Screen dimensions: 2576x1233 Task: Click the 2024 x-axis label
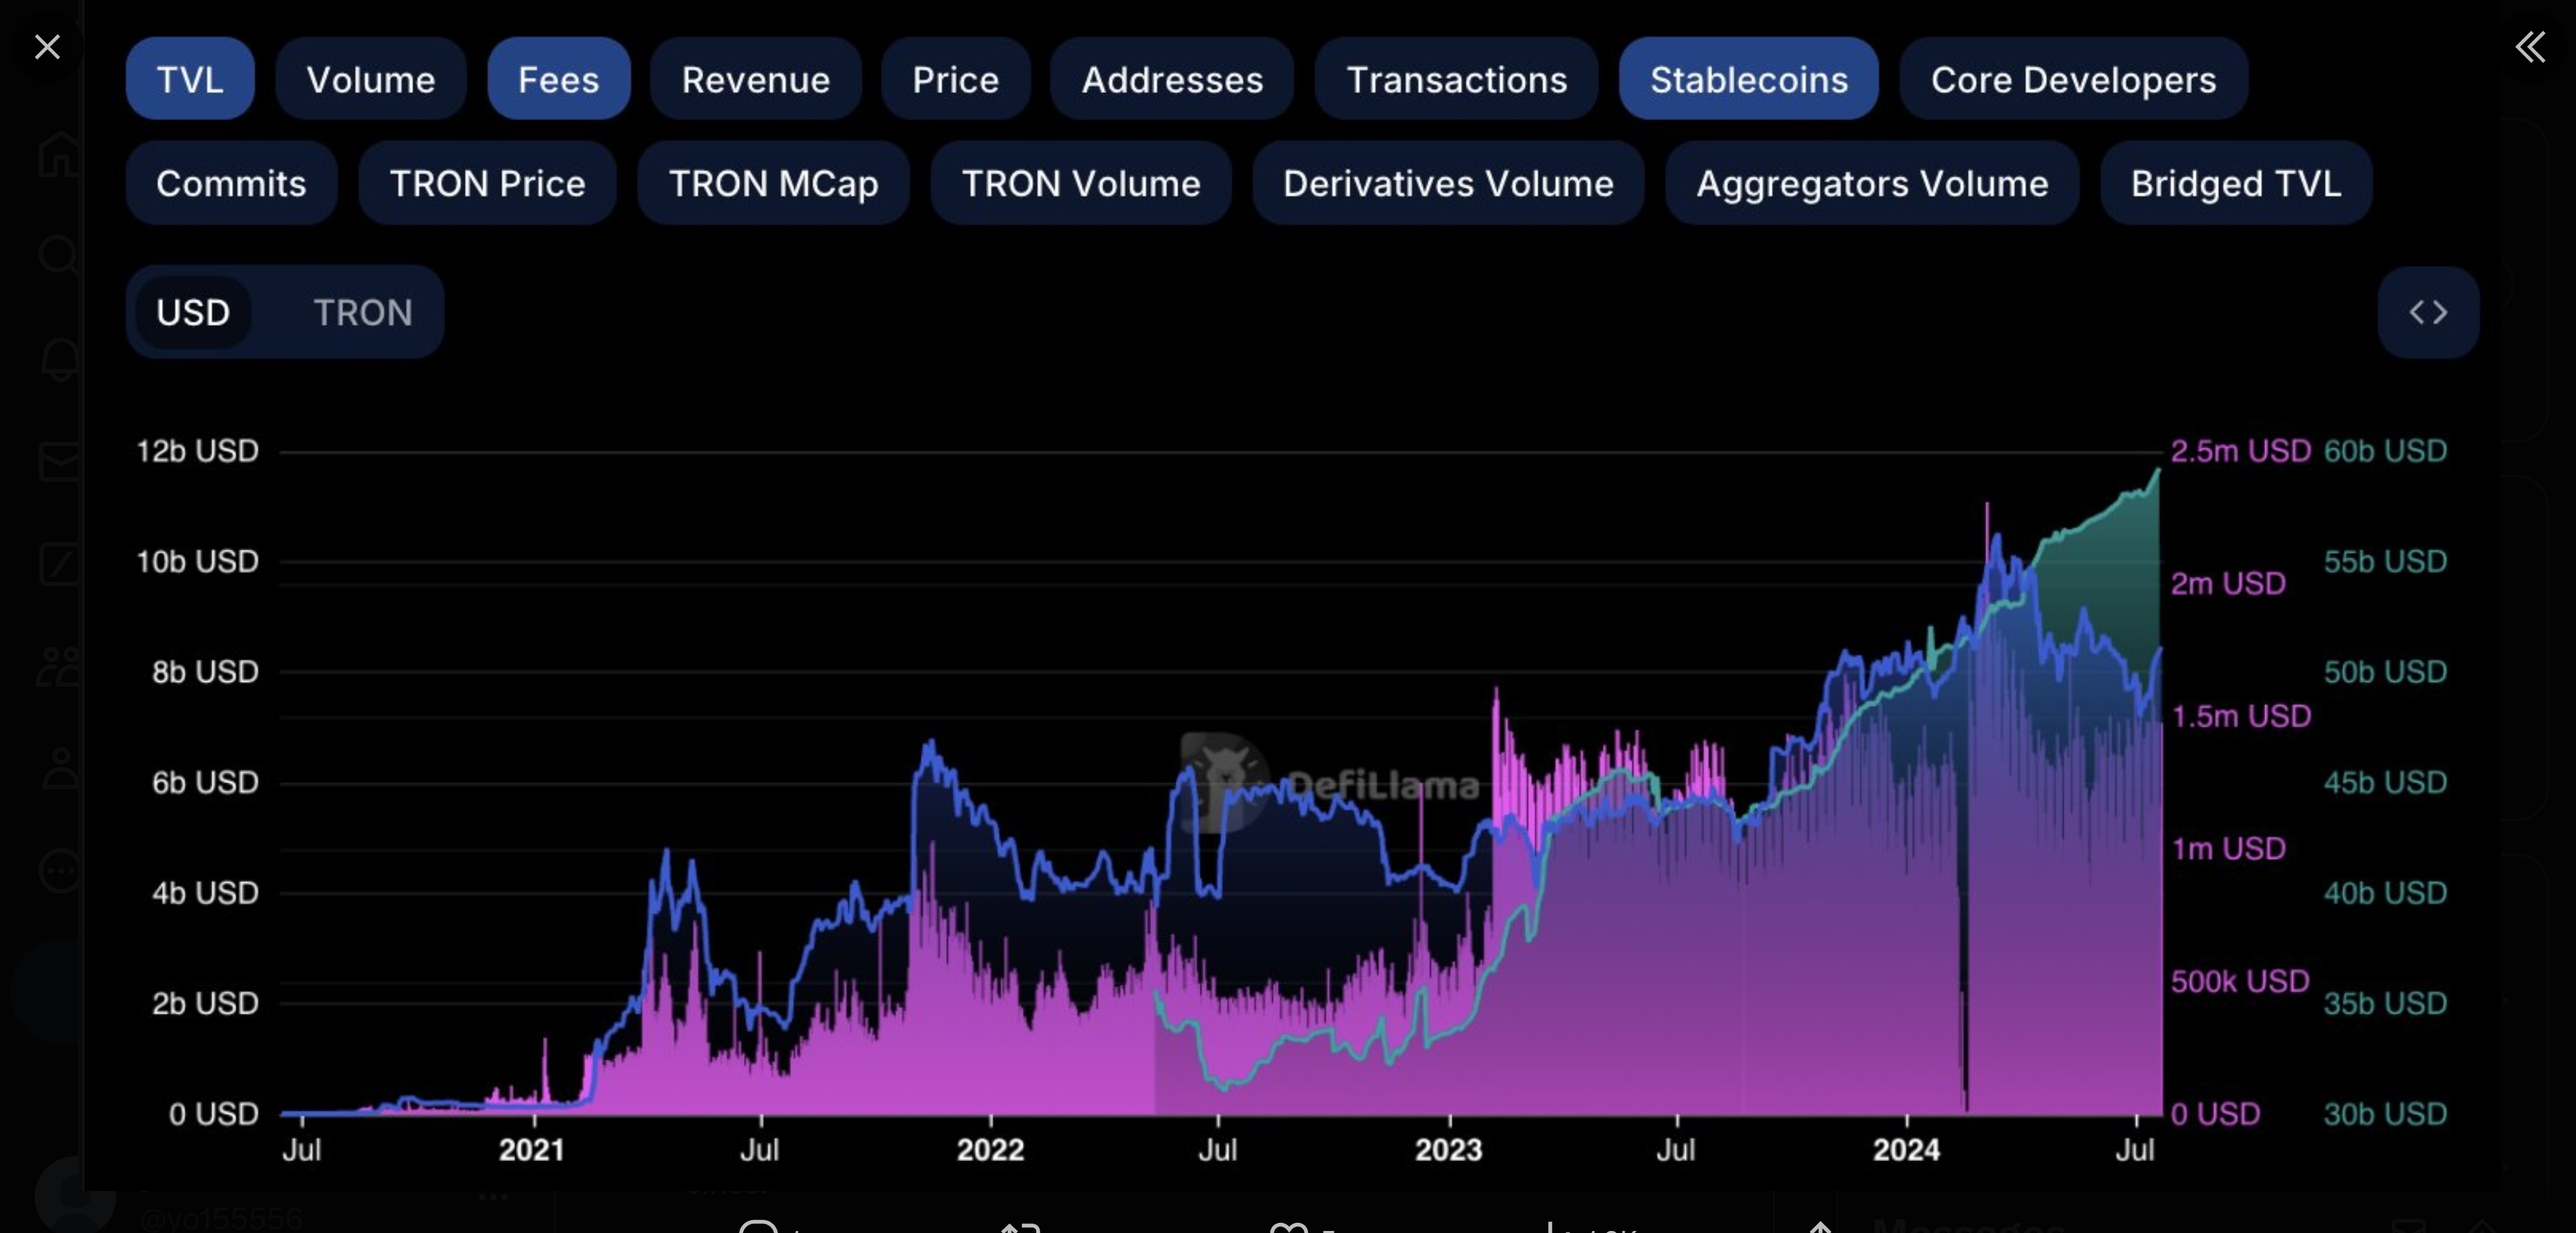[1906, 1149]
